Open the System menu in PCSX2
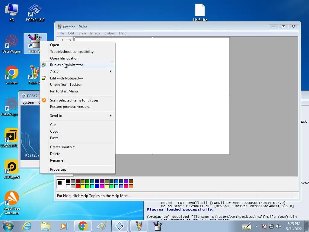 tap(28, 102)
